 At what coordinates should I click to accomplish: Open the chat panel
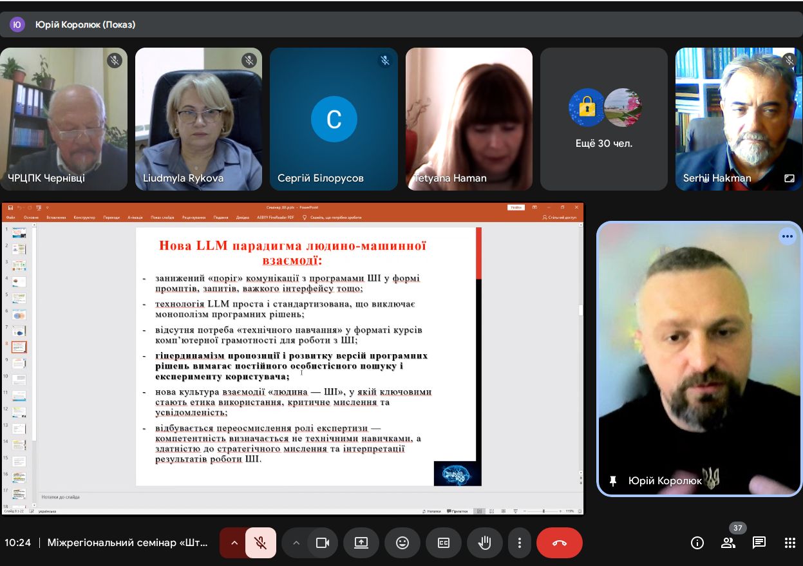point(759,543)
